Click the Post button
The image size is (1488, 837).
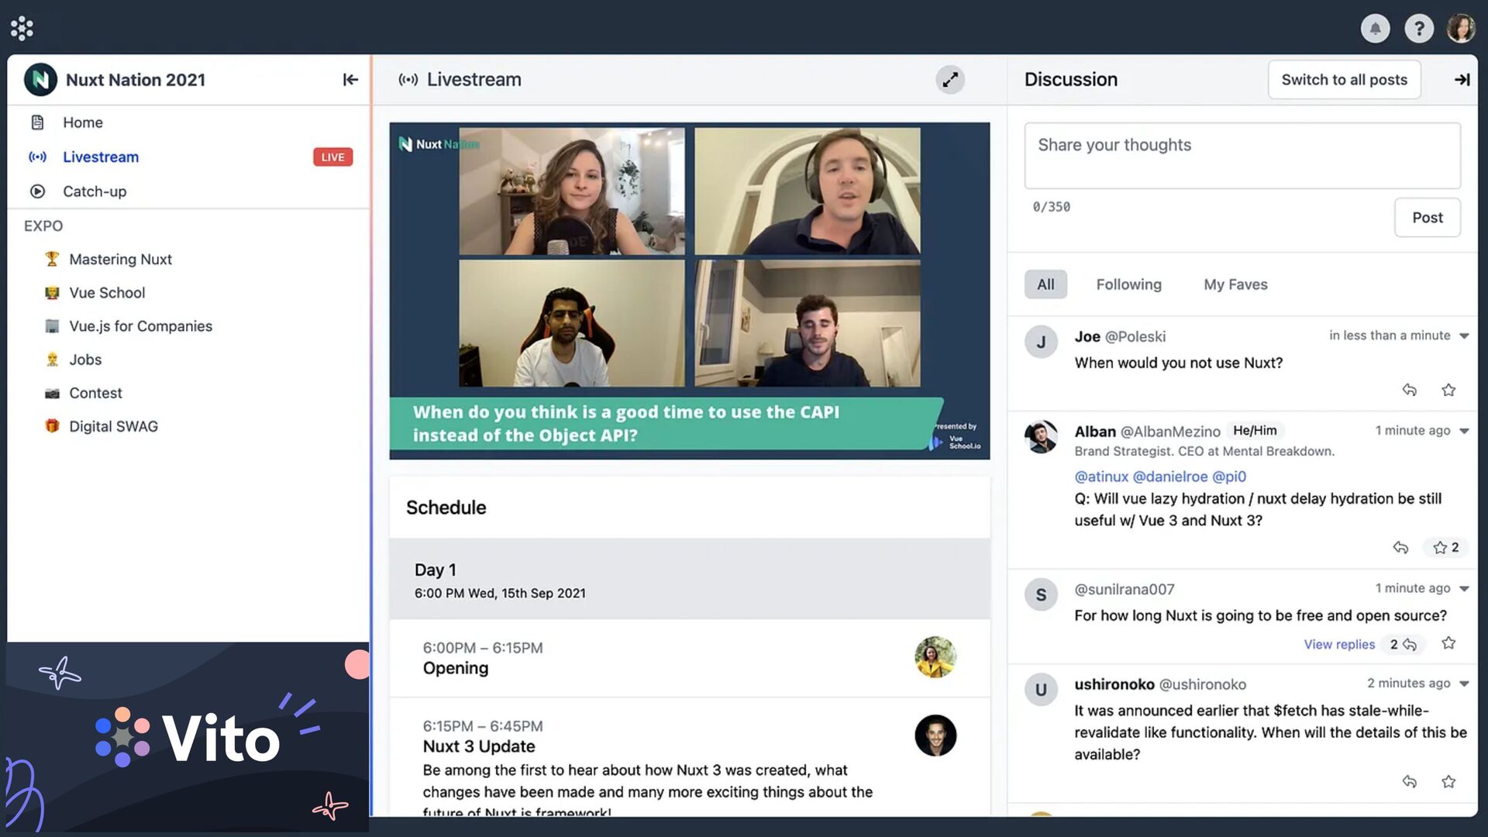coord(1427,218)
